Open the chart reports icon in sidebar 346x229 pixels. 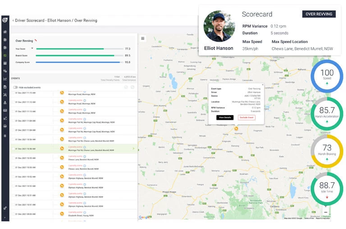click(x=5, y=79)
